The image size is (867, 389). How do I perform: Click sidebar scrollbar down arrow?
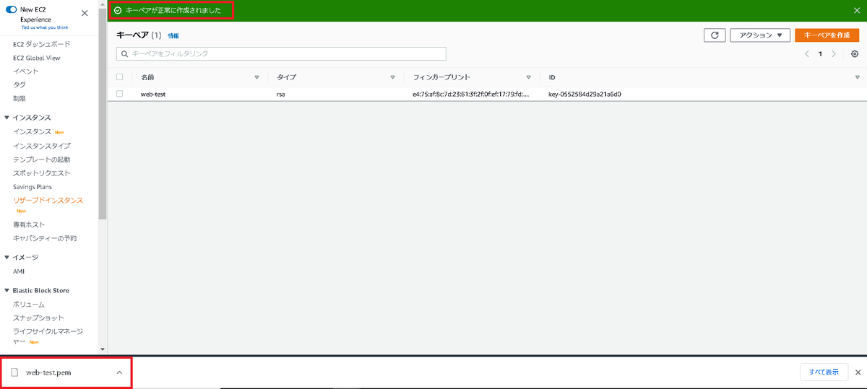coord(103,349)
